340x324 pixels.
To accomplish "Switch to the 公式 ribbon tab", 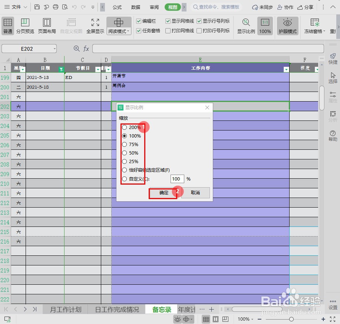I will tap(117, 7).
